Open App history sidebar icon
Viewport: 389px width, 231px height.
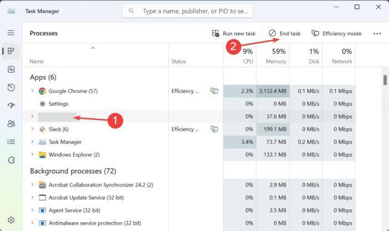coord(11,88)
